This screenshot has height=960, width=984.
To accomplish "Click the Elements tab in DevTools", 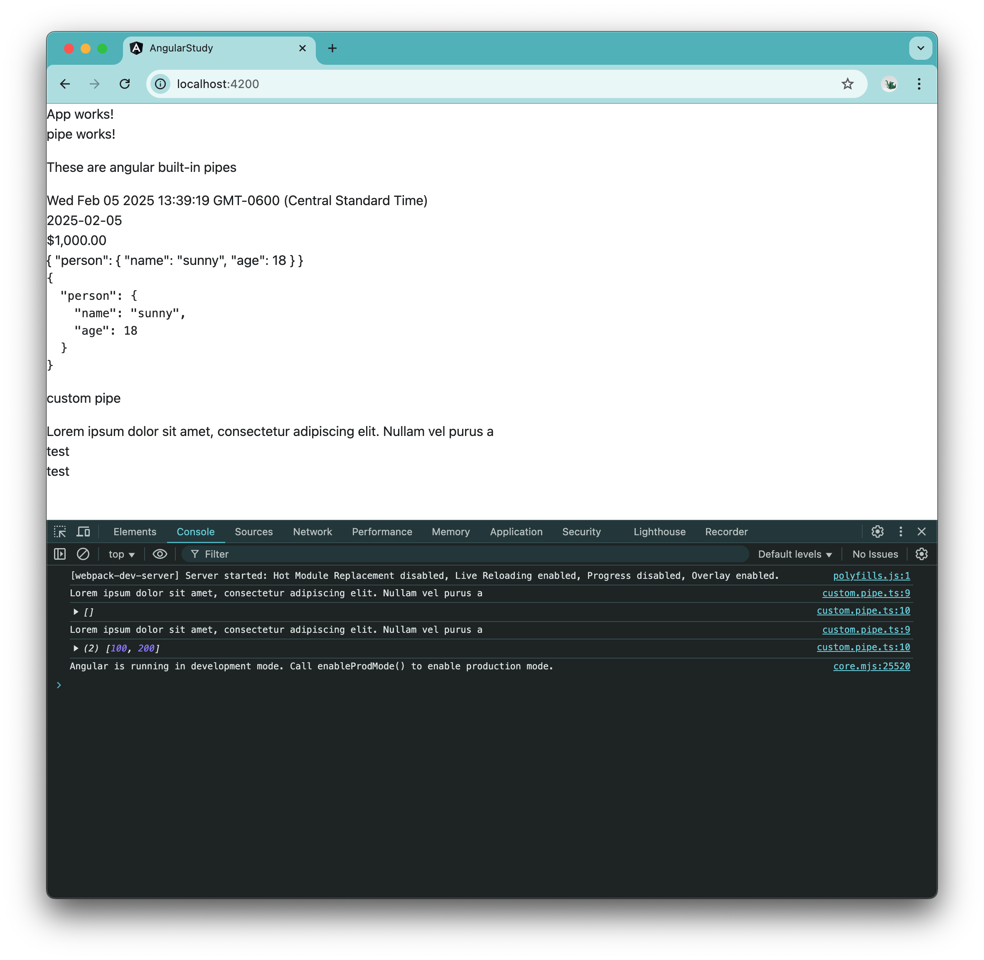I will coord(135,531).
